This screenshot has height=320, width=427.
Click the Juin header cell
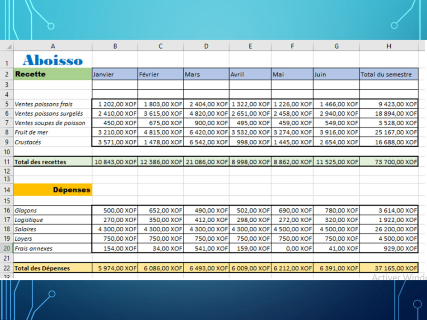[336, 74]
